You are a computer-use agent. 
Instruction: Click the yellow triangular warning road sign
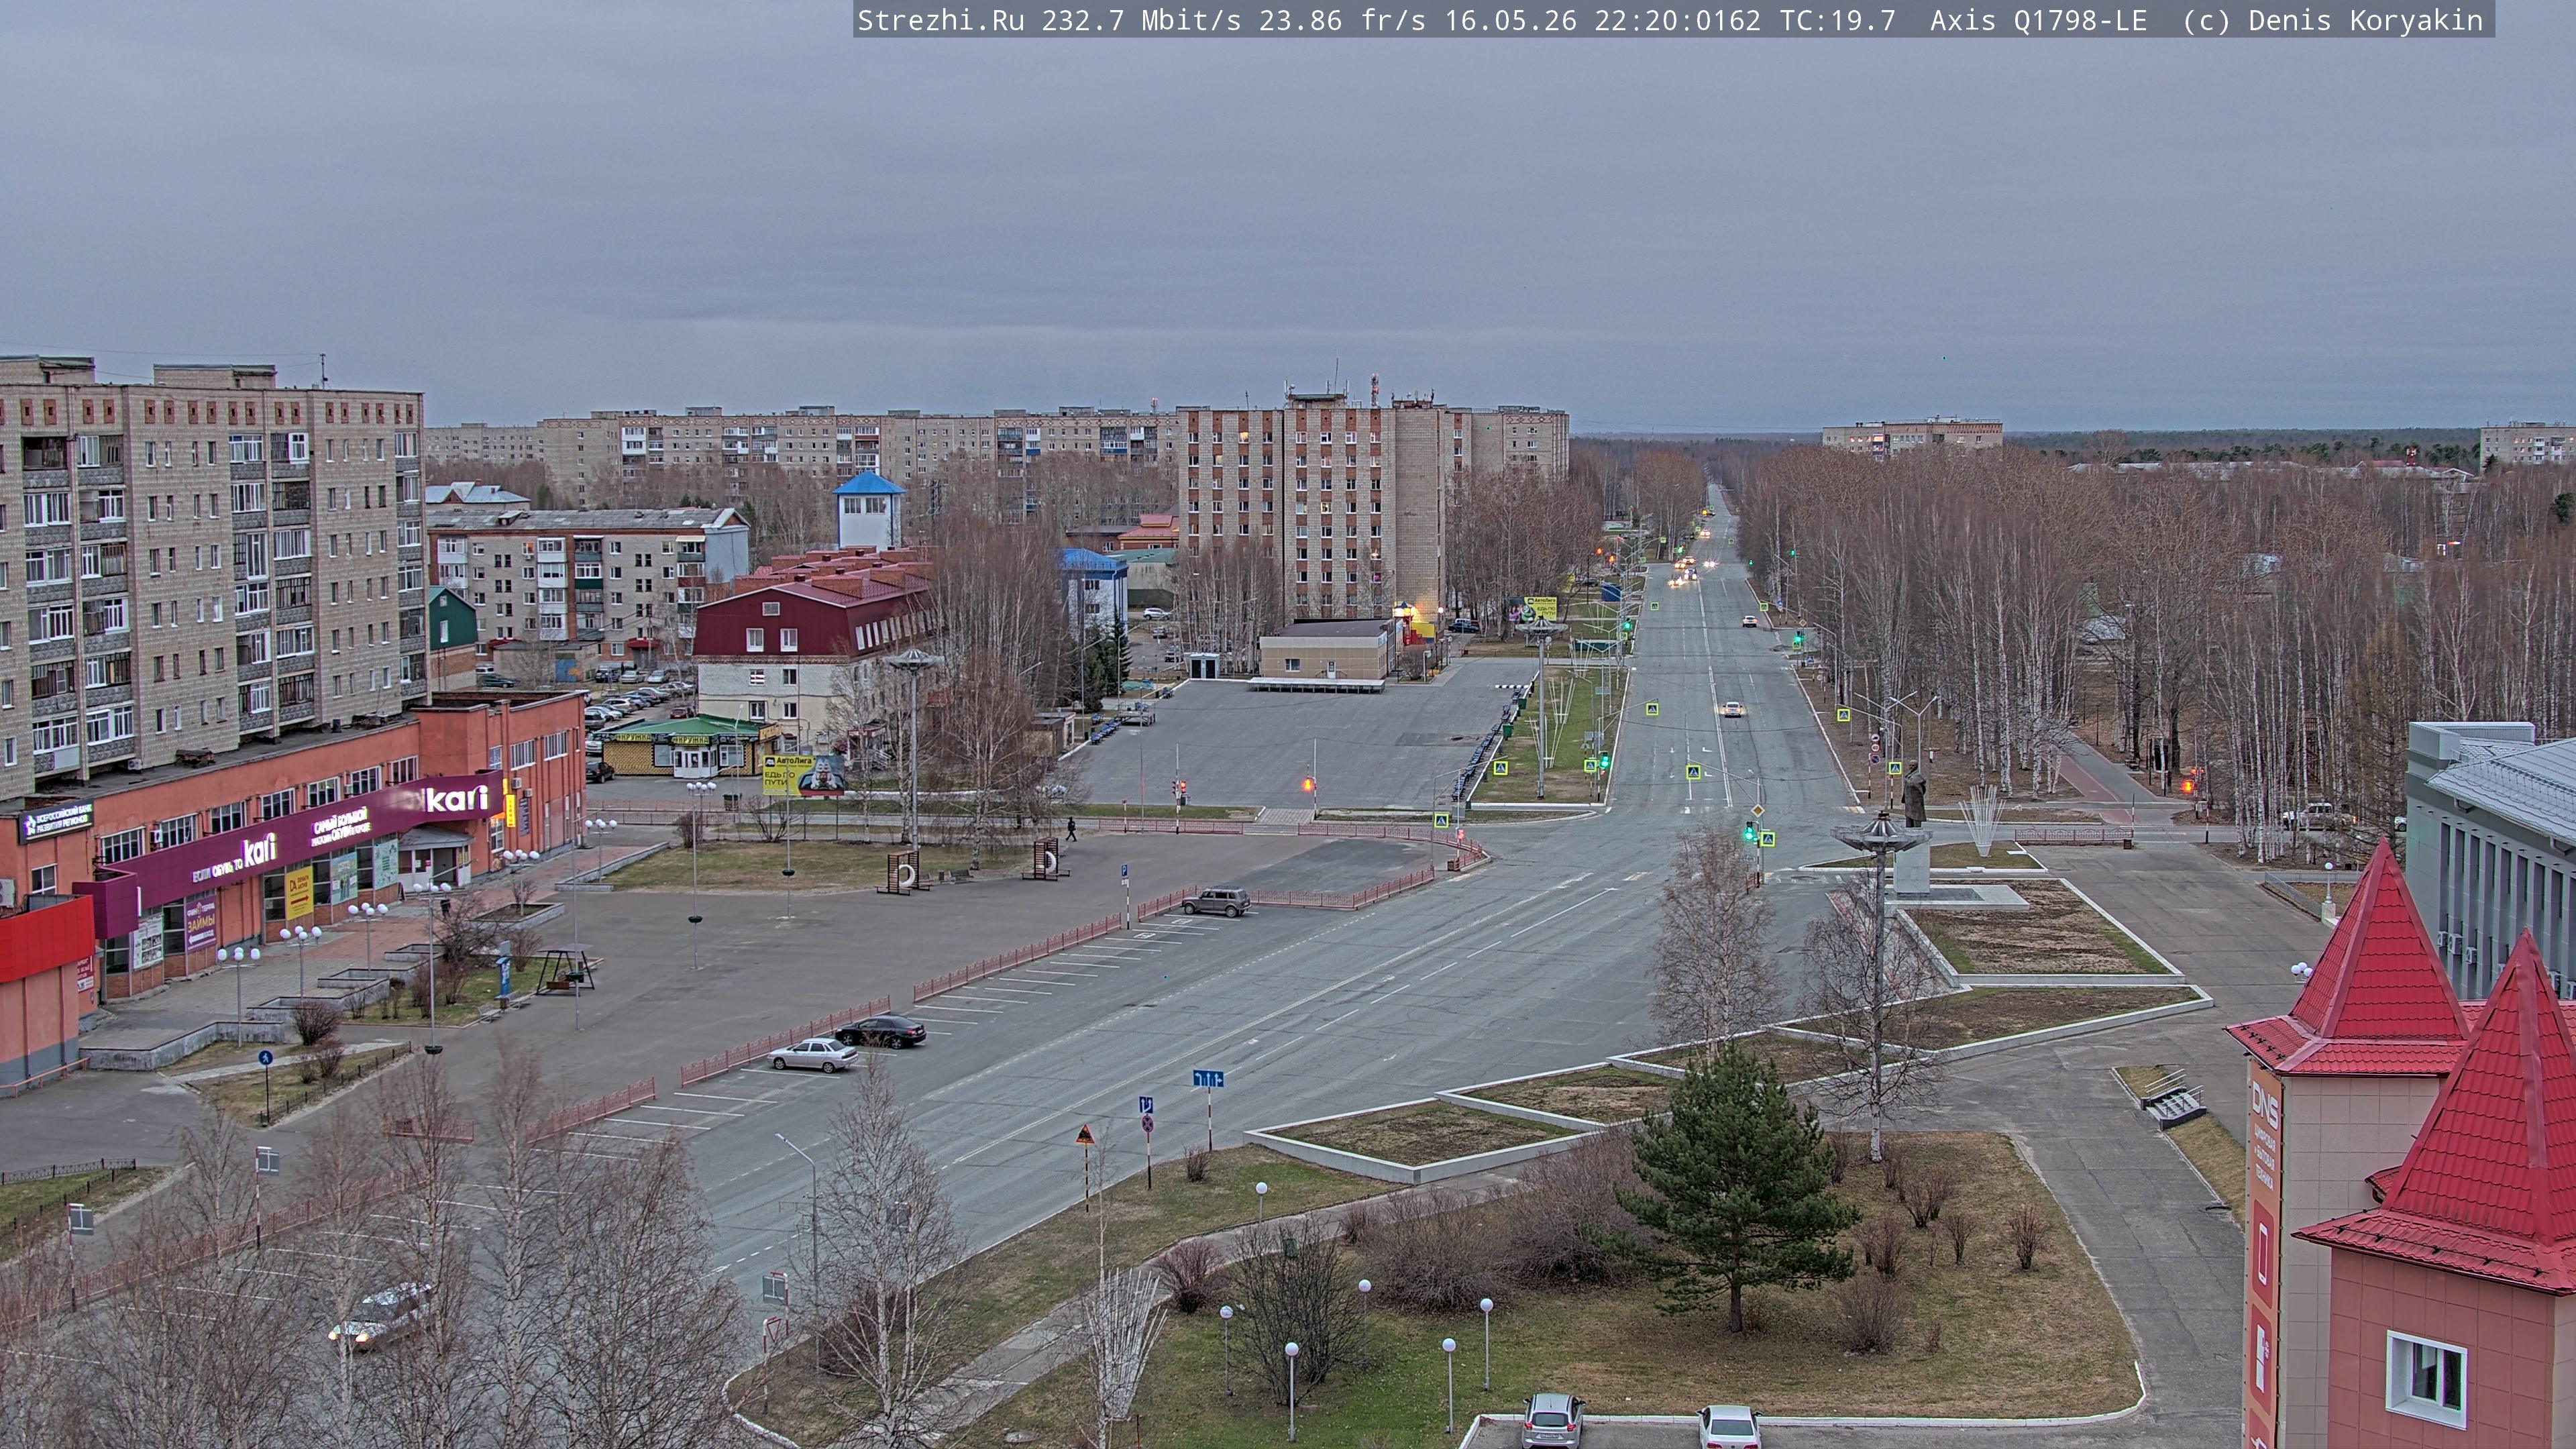coord(1085,1135)
